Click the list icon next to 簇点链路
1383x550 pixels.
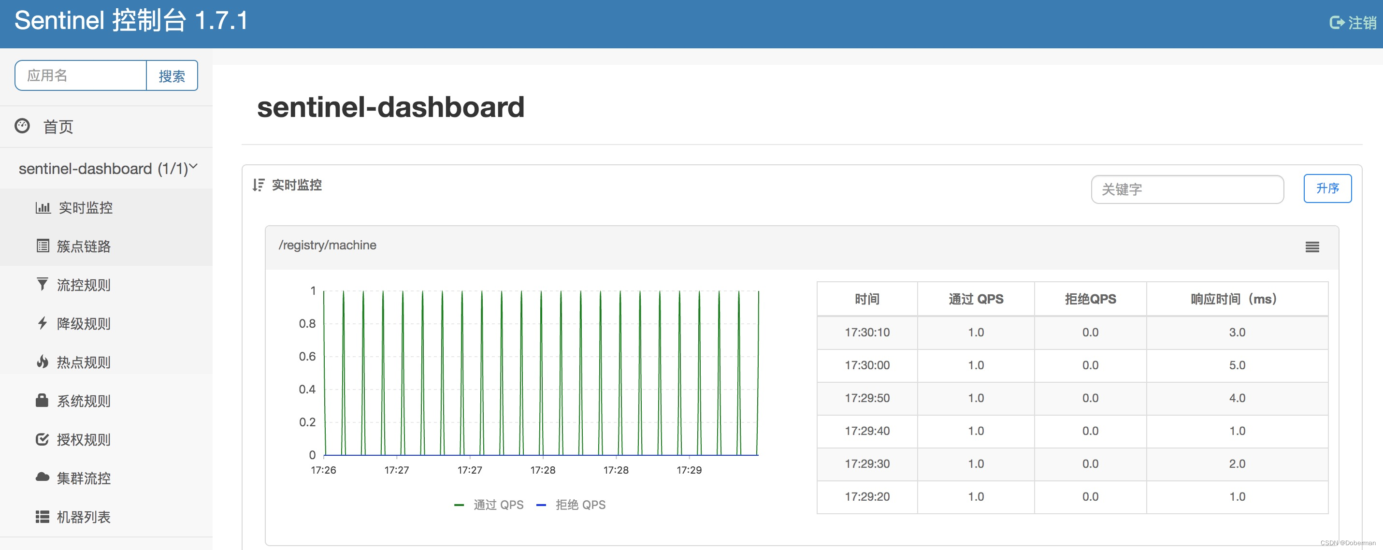43,246
